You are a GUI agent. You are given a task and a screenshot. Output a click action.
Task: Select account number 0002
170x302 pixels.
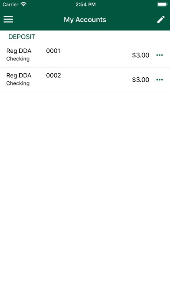(x=54, y=75)
